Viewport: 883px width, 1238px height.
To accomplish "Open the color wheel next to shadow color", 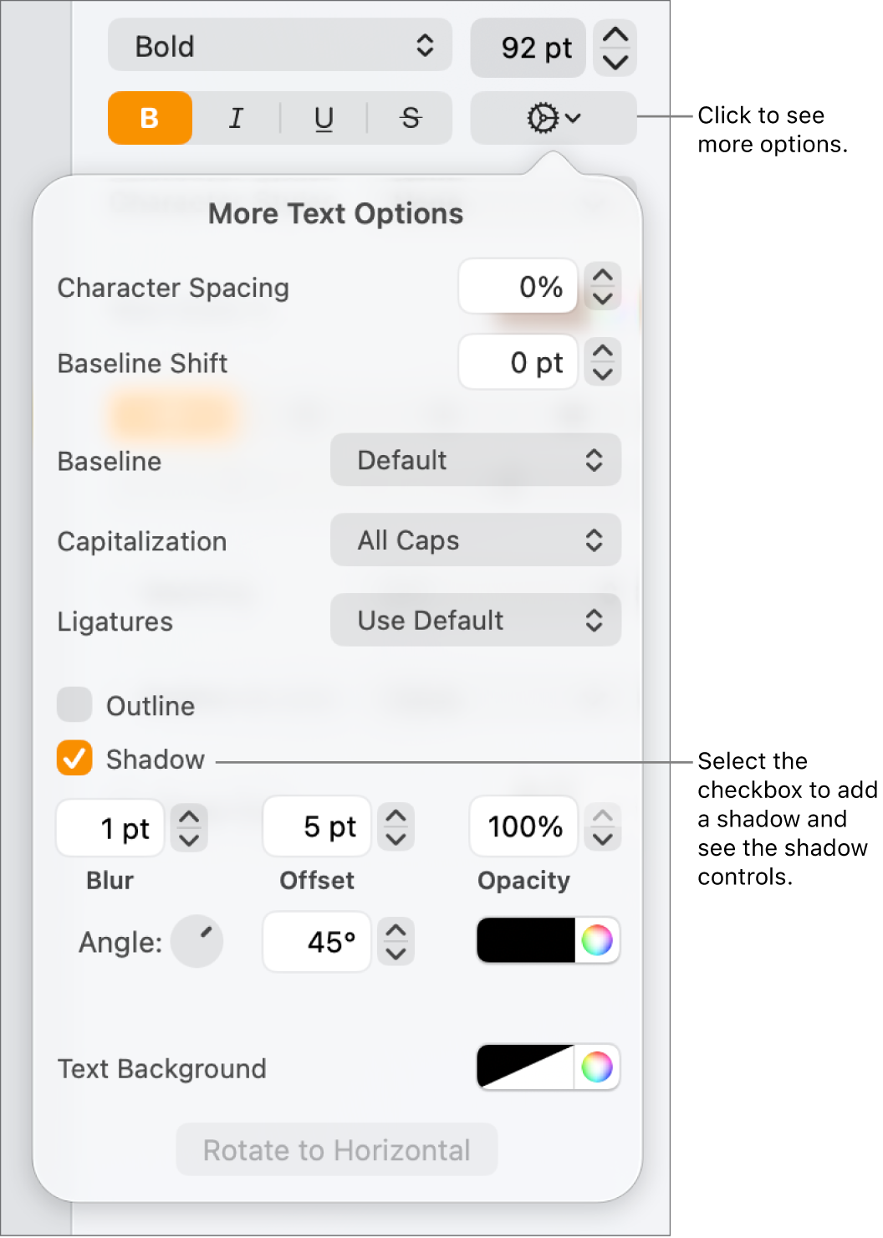I will [x=597, y=941].
